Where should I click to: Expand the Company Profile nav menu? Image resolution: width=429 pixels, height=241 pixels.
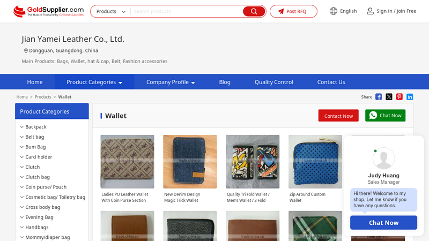(x=171, y=82)
